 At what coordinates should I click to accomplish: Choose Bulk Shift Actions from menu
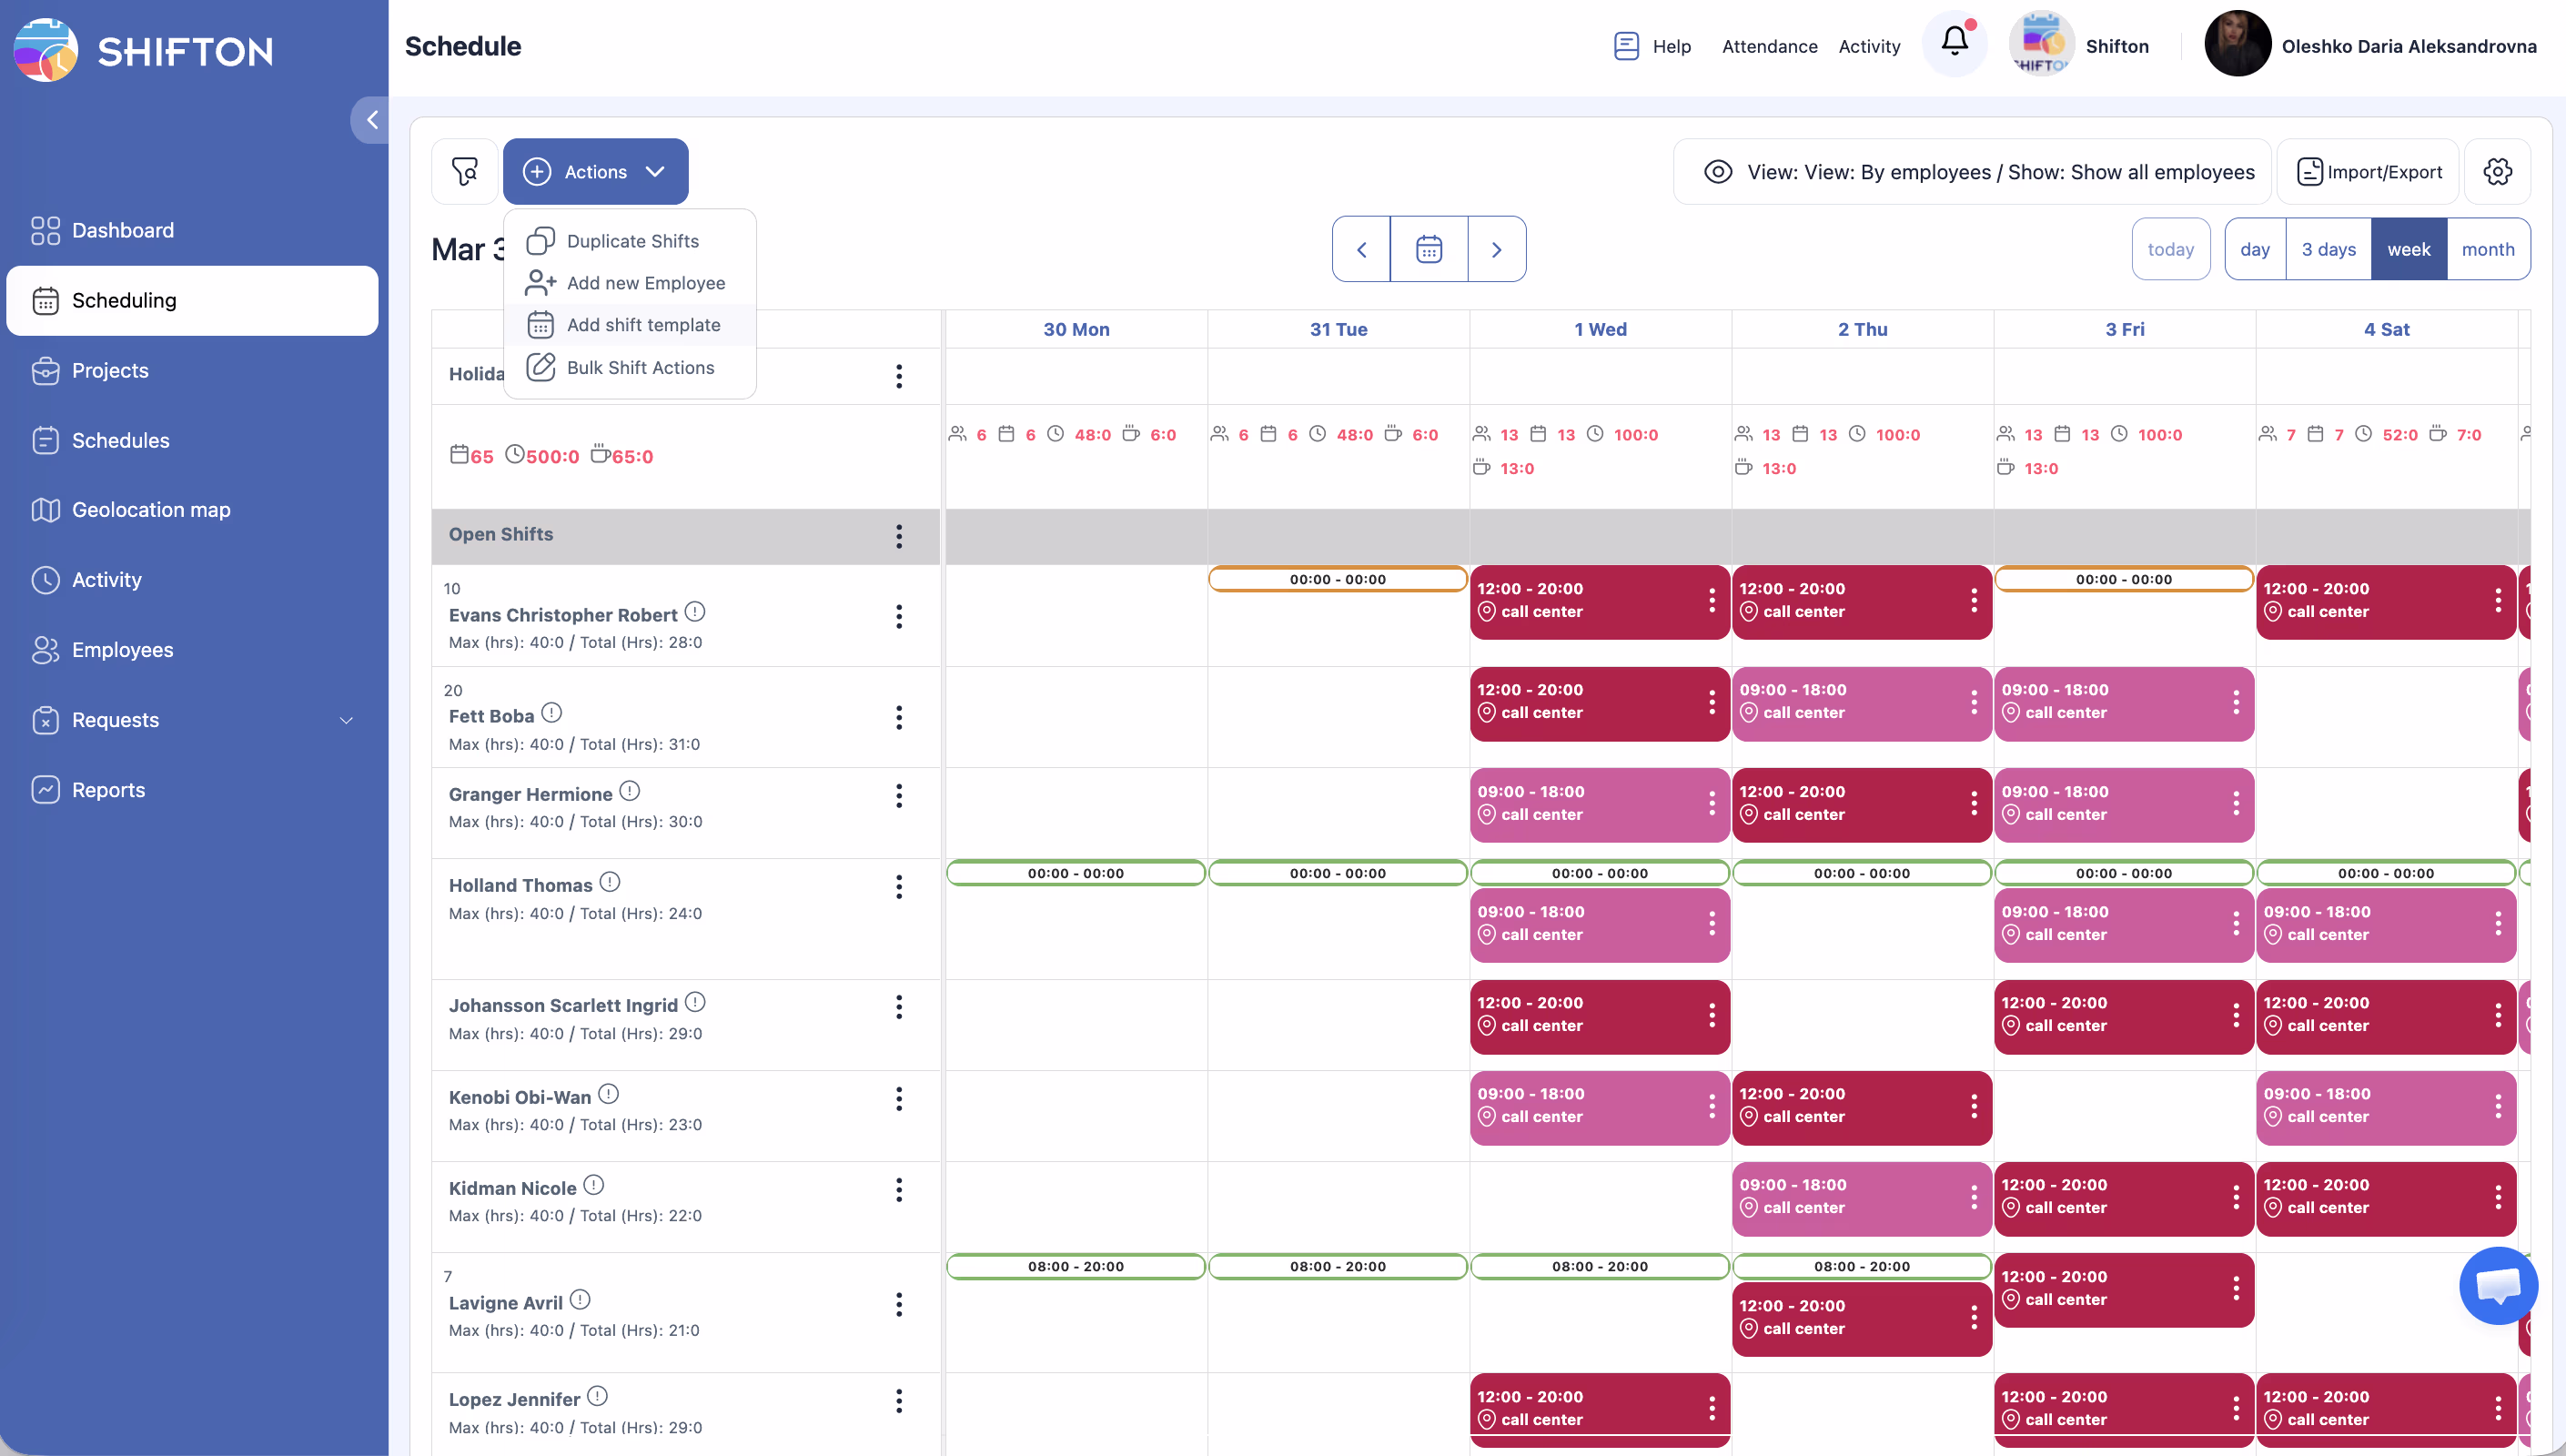(640, 367)
